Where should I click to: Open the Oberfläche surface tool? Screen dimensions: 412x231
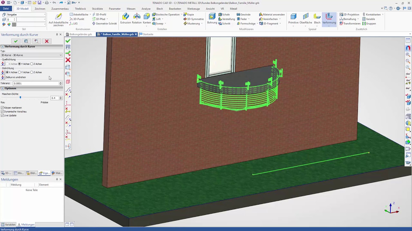[306, 19]
